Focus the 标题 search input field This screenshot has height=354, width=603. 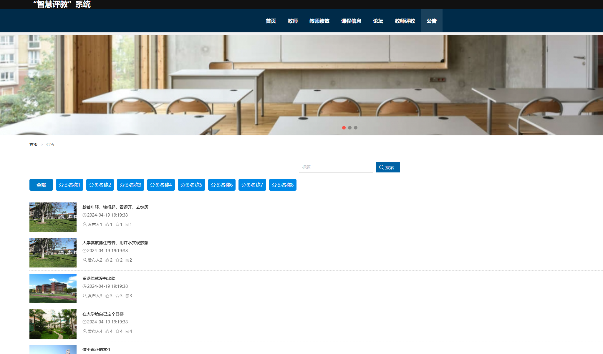tap(336, 167)
